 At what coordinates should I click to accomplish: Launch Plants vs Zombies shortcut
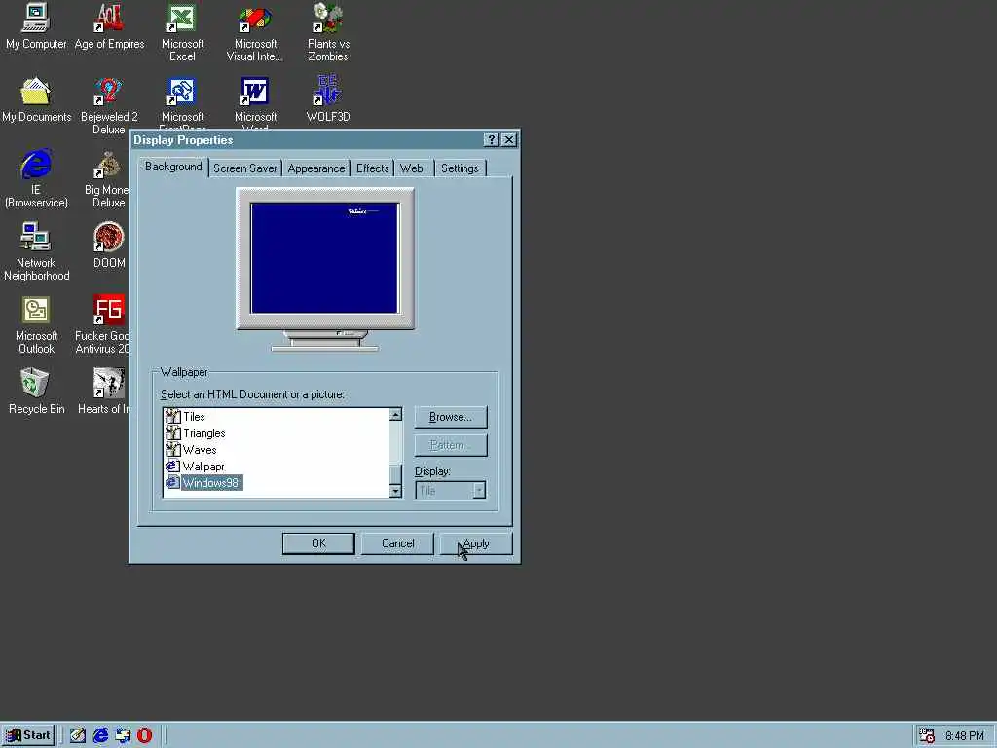tap(328, 32)
